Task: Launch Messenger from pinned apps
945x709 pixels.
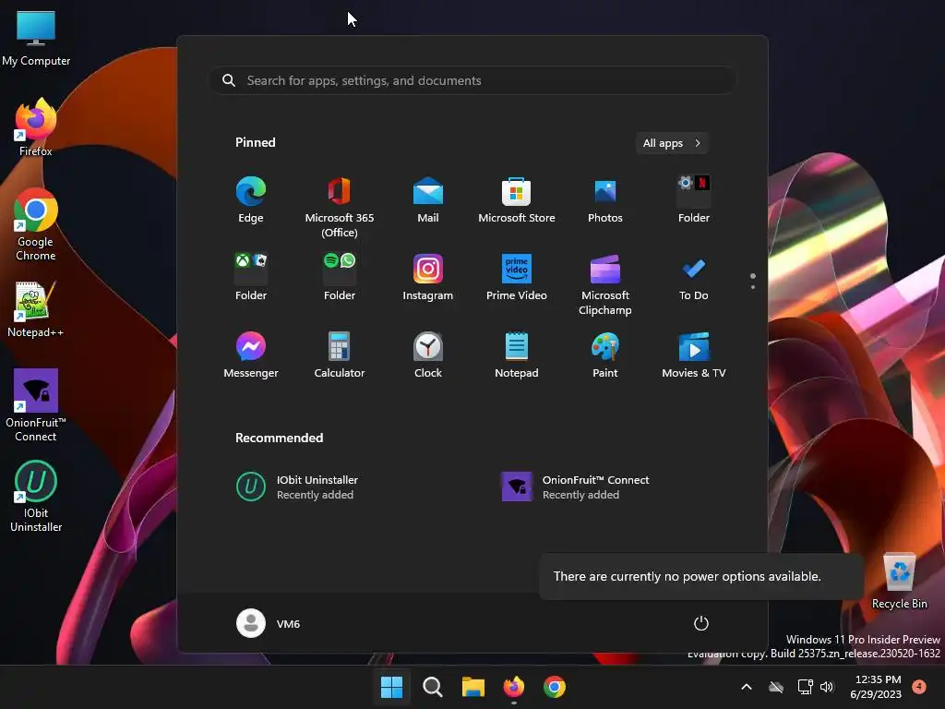Action: tap(251, 355)
